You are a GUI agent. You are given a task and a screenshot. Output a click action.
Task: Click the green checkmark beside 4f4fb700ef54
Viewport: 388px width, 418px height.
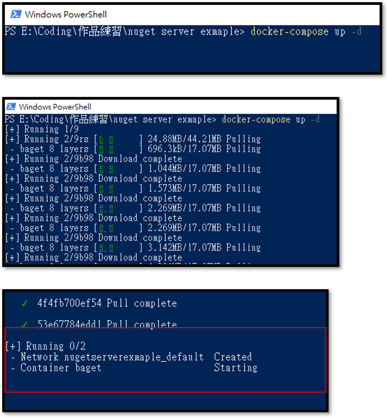[x=24, y=304]
